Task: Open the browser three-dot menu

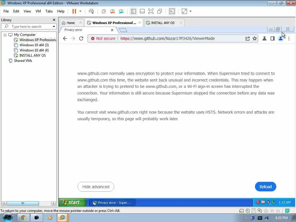Action: pos(289,38)
